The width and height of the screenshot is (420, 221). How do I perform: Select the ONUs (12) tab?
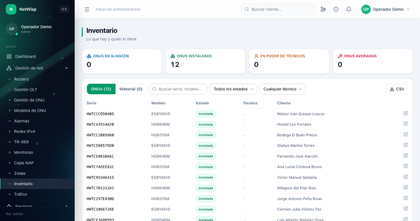(101, 89)
